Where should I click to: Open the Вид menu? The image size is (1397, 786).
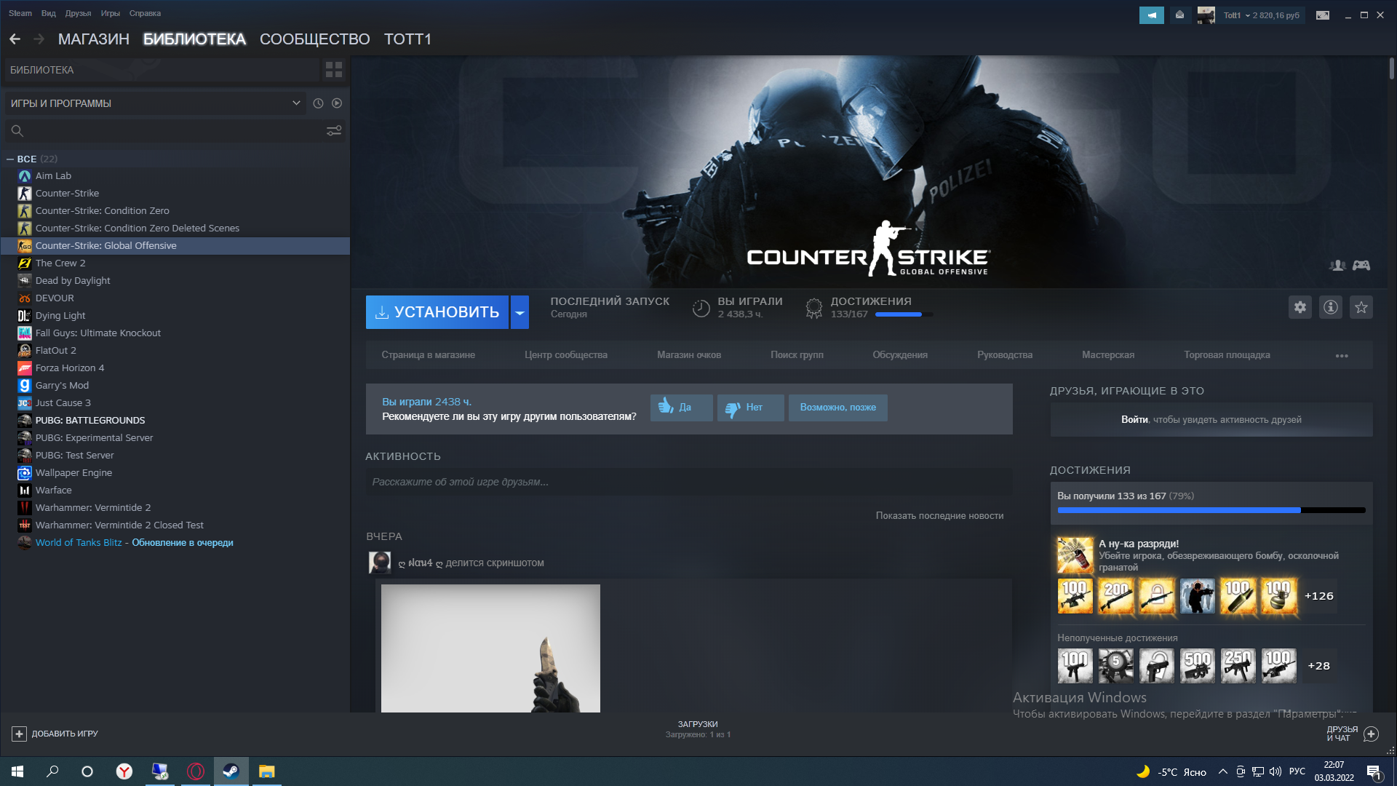(x=49, y=13)
